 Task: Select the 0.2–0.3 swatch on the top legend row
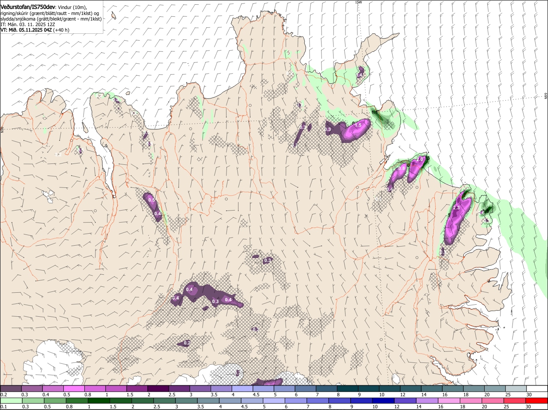click(11, 389)
